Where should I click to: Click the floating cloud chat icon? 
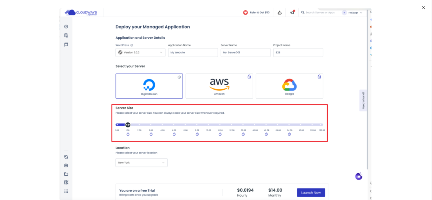[x=359, y=176]
